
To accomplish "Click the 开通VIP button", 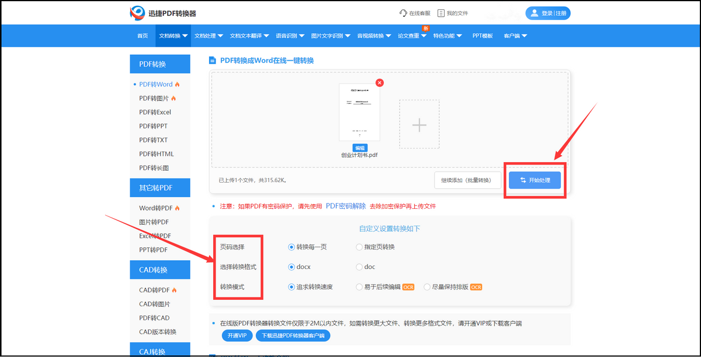I will (237, 335).
